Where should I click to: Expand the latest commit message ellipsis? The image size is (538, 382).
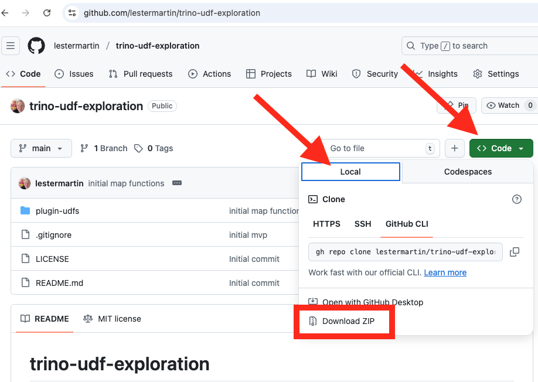point(176,183)
